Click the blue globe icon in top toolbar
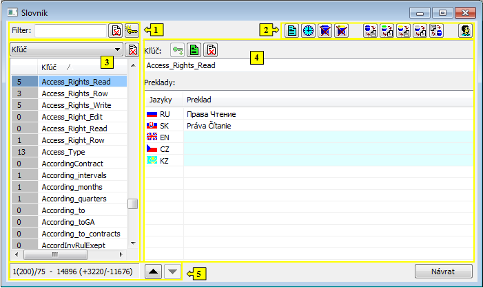The image size is (483, 288). [309, 31]
